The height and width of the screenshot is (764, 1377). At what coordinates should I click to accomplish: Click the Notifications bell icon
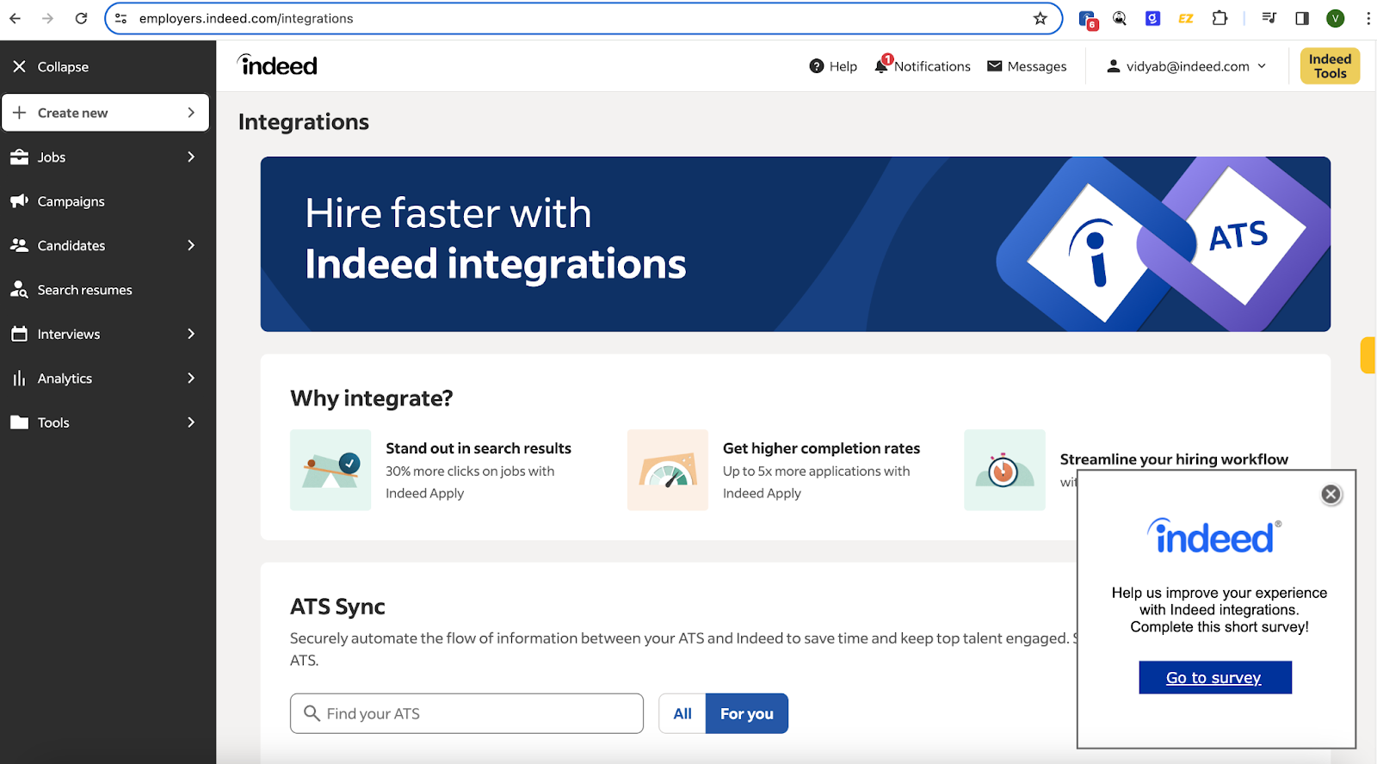pyautogui.click(x=881, y=66)
